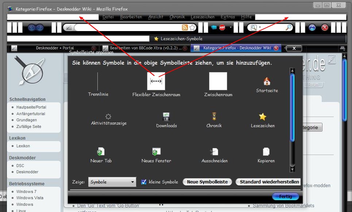The width and height of the screenshot is (352, 212).
Task: Open the Windows 7 sidebar link
Action: (x=26, y=192)
